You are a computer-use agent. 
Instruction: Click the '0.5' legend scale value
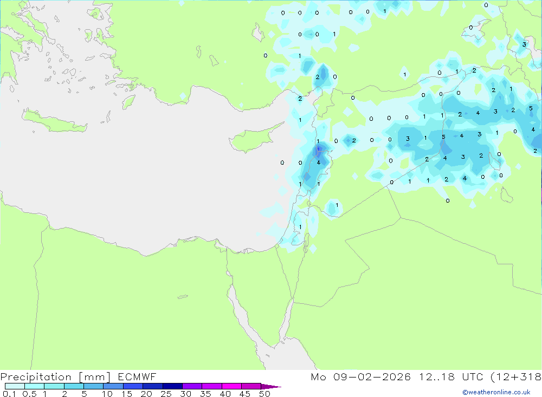29,394
